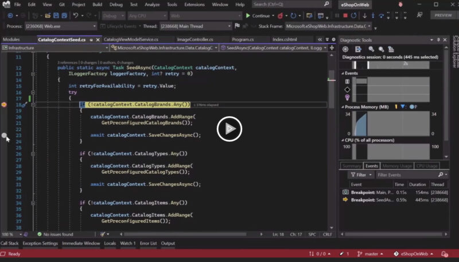Click the diagnostics timeline selection handle
The width and height of the screenshot is (459, 262).
pos(368,65)
